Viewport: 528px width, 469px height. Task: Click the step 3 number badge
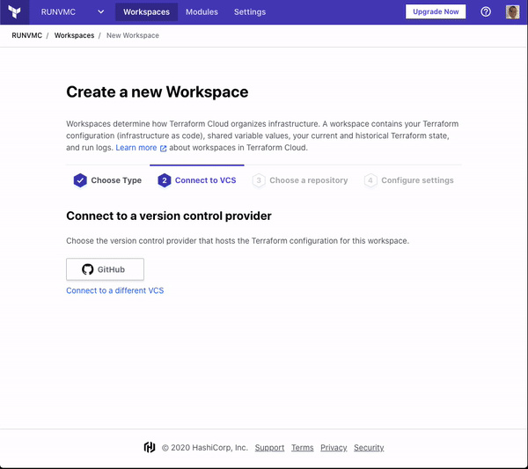[259, 180]
